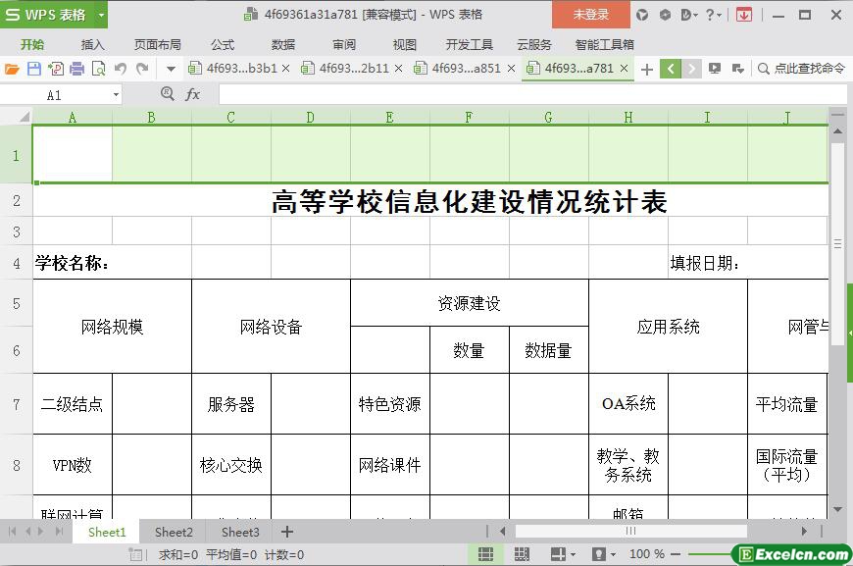Open the 插入 ribbon tab
853x566 pixels.
pyautogui.click(x=93, y=44)
